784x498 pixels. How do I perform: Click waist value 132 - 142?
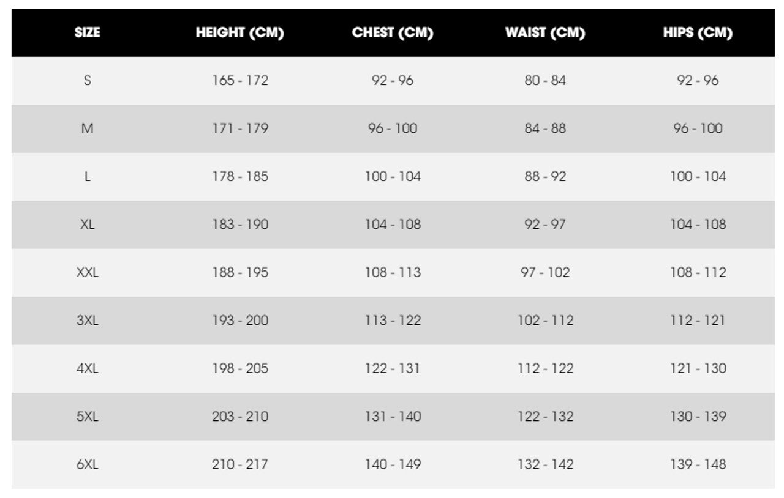click(545, 464)
